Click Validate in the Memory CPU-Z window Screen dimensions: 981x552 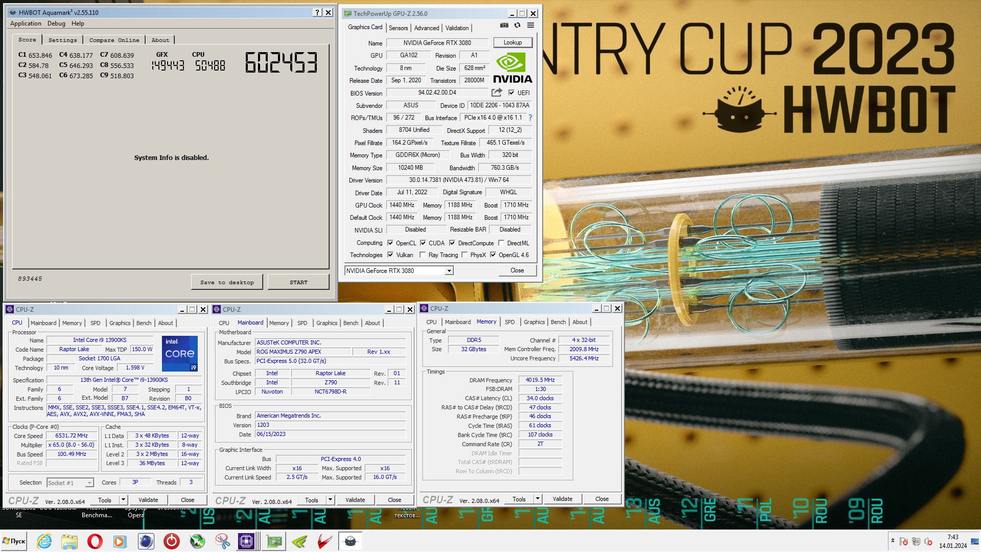point(563,499)
